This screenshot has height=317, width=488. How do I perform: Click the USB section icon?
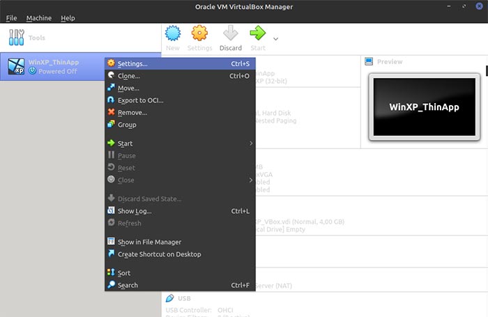click(x=169, y=298)
